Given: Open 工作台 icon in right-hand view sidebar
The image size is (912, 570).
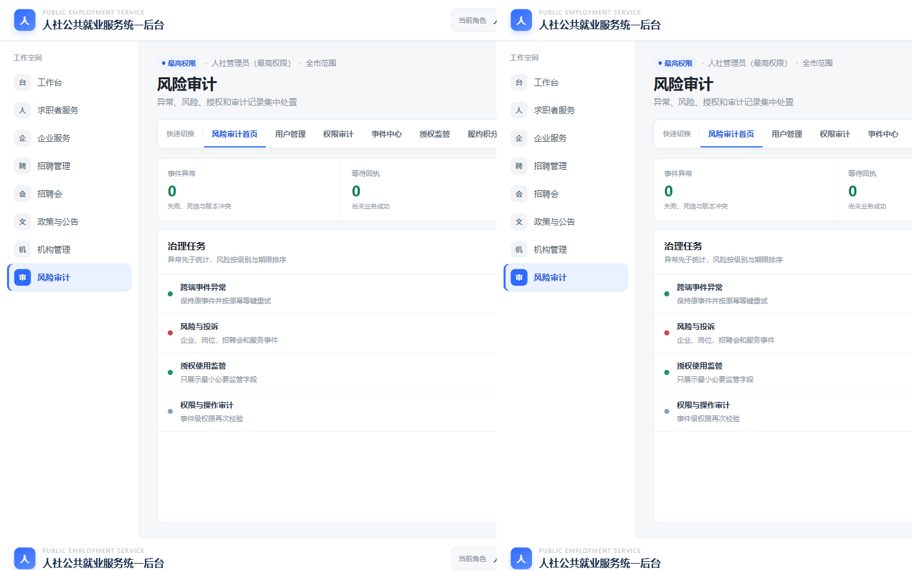Looking at the screenshot, I should 519,82.
